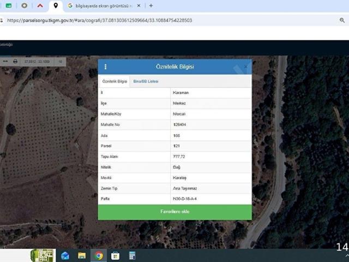Click the Mahalle/Köy label cell
The width and height of the screenshot is (349, 262).
[134, 114]
